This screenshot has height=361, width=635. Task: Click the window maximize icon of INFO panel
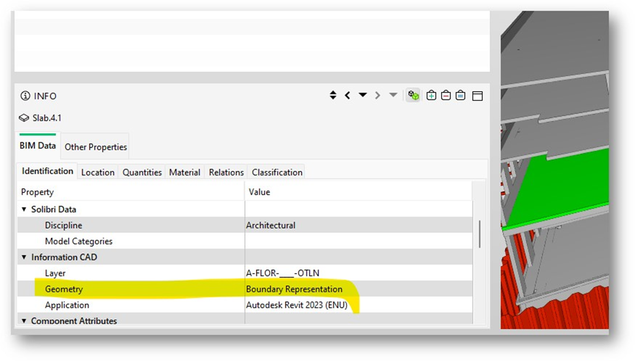pos(477,96)
